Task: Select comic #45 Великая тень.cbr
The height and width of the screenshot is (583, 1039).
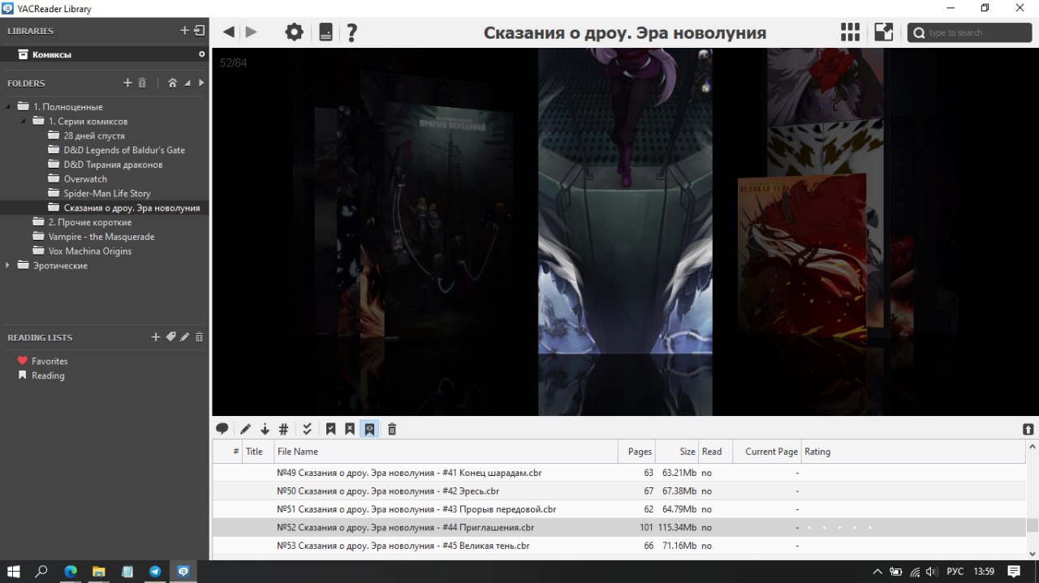Action: [619, 546]
